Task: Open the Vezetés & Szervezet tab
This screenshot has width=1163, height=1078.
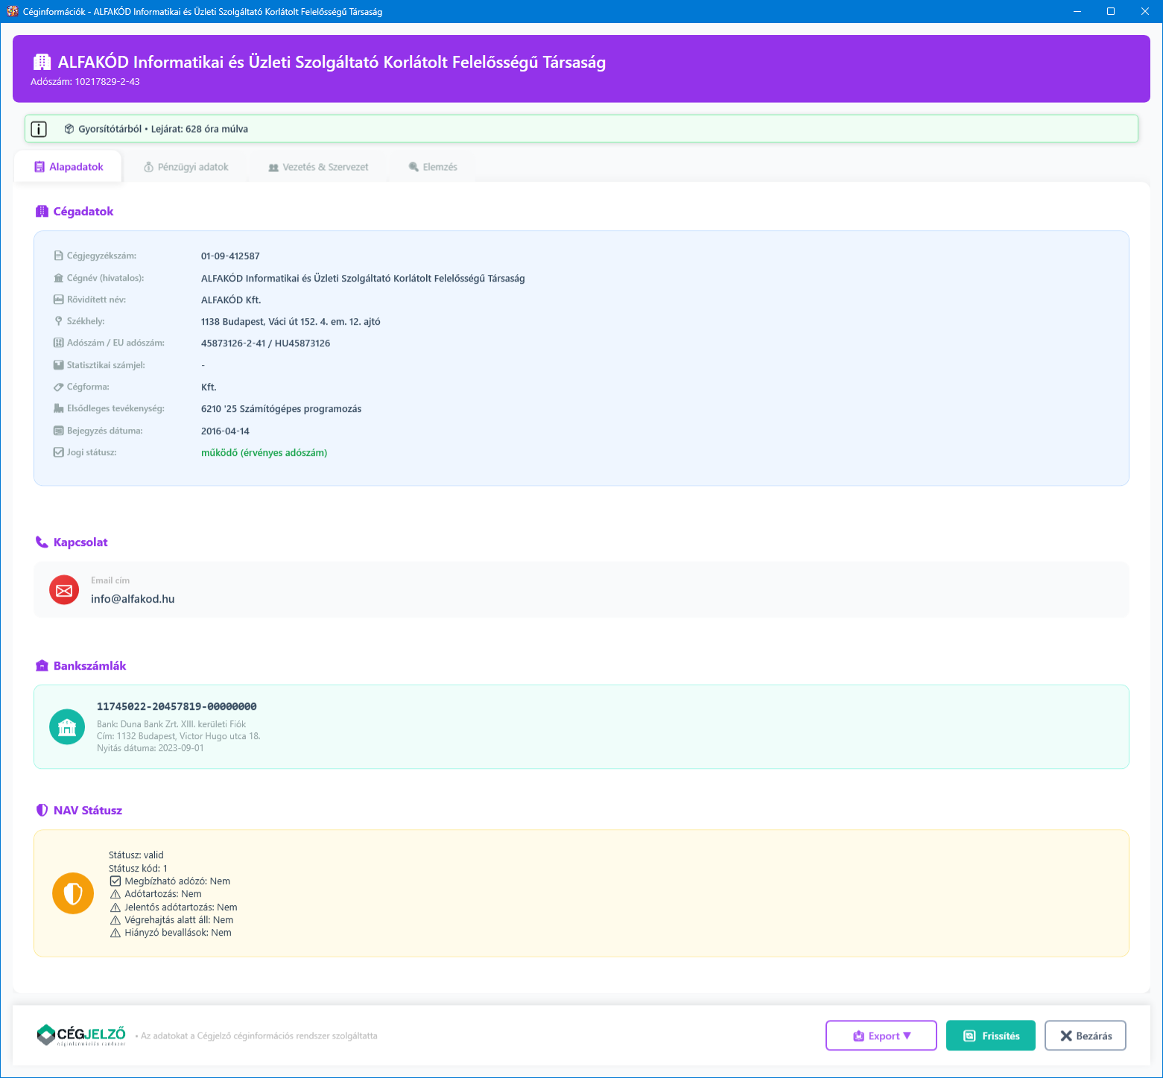Action: (x=318, y=167)
